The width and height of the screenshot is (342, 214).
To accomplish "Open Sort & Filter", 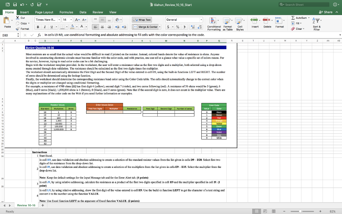I will tap(317, 24).
